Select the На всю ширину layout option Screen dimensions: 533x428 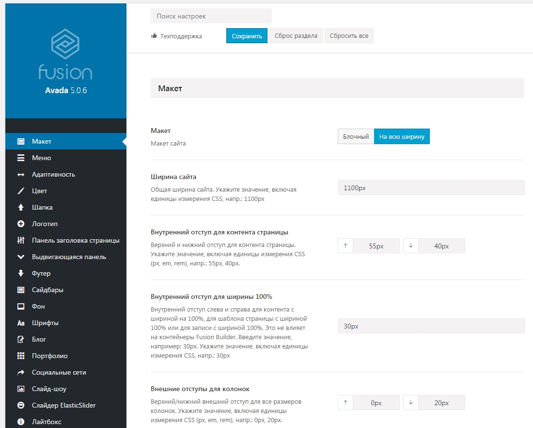402,136
